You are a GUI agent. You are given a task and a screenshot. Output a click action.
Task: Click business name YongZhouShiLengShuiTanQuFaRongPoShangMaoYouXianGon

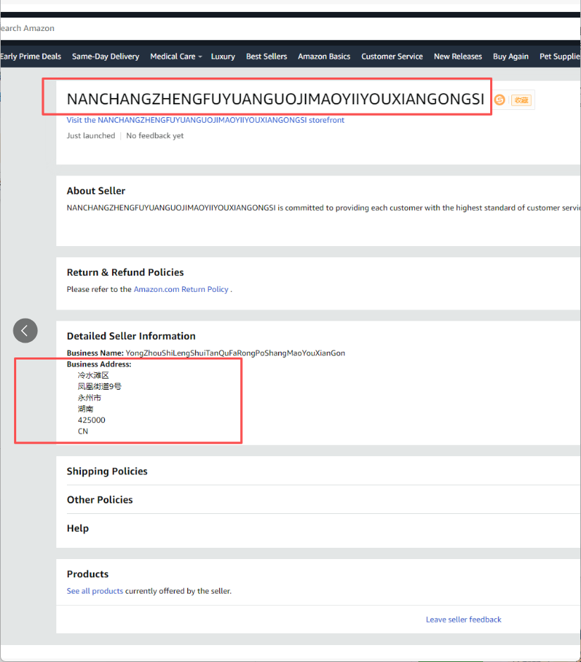coord(235,353)
